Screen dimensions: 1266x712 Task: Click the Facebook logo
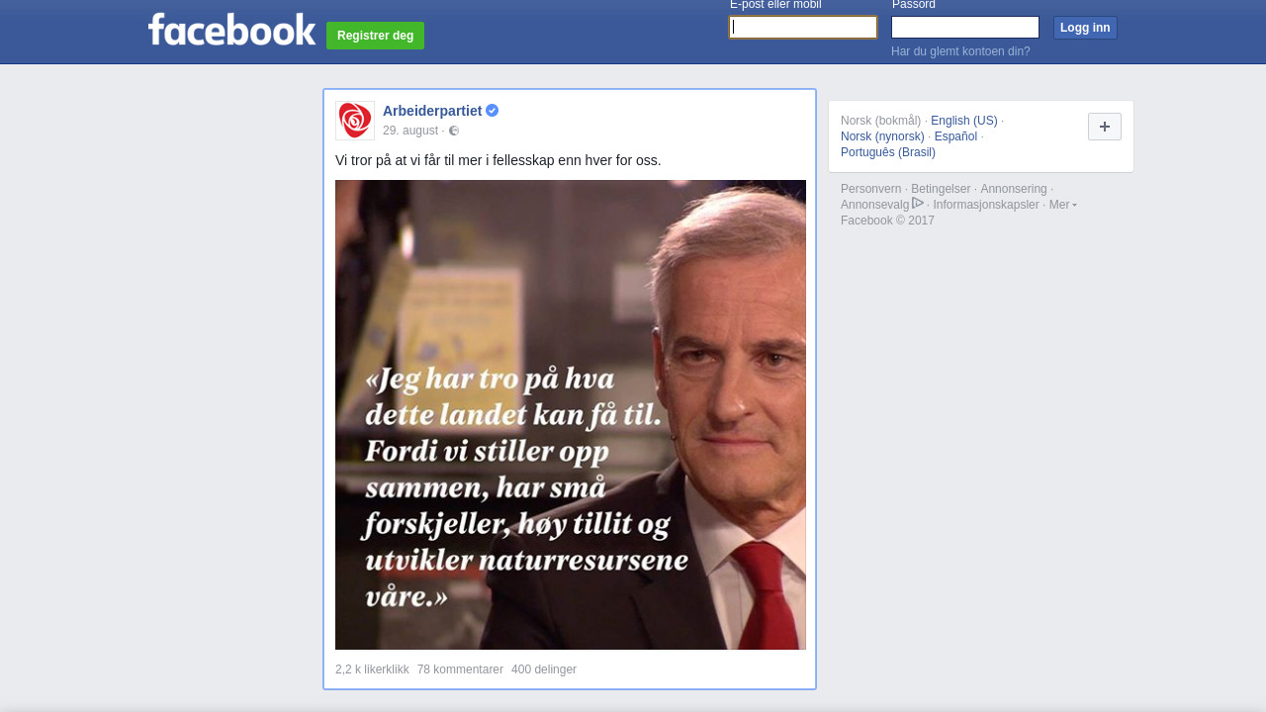[x=231, y=30]
